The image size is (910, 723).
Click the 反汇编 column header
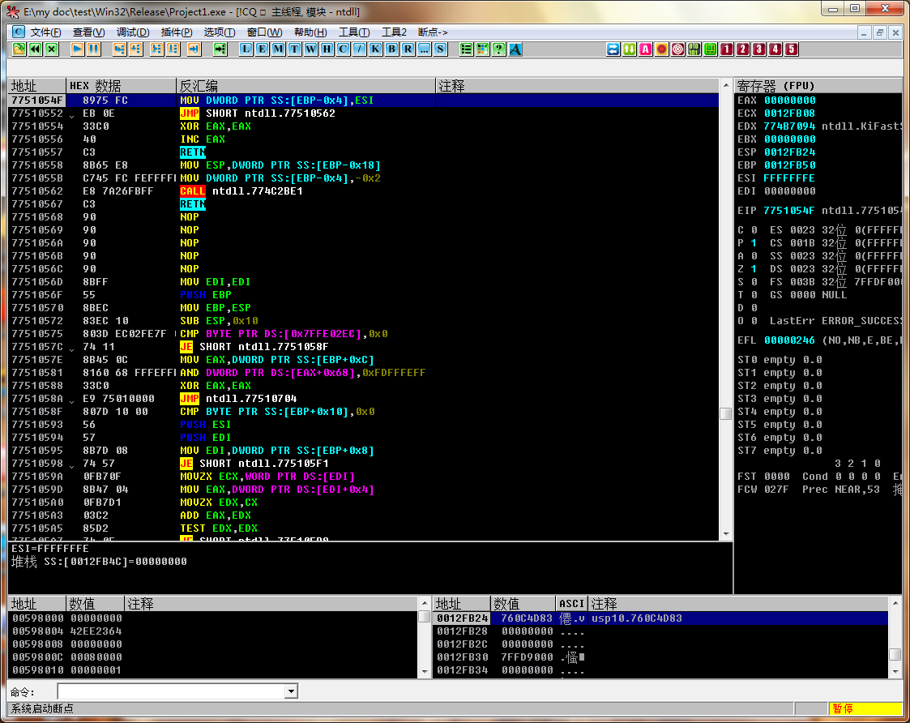305,86
